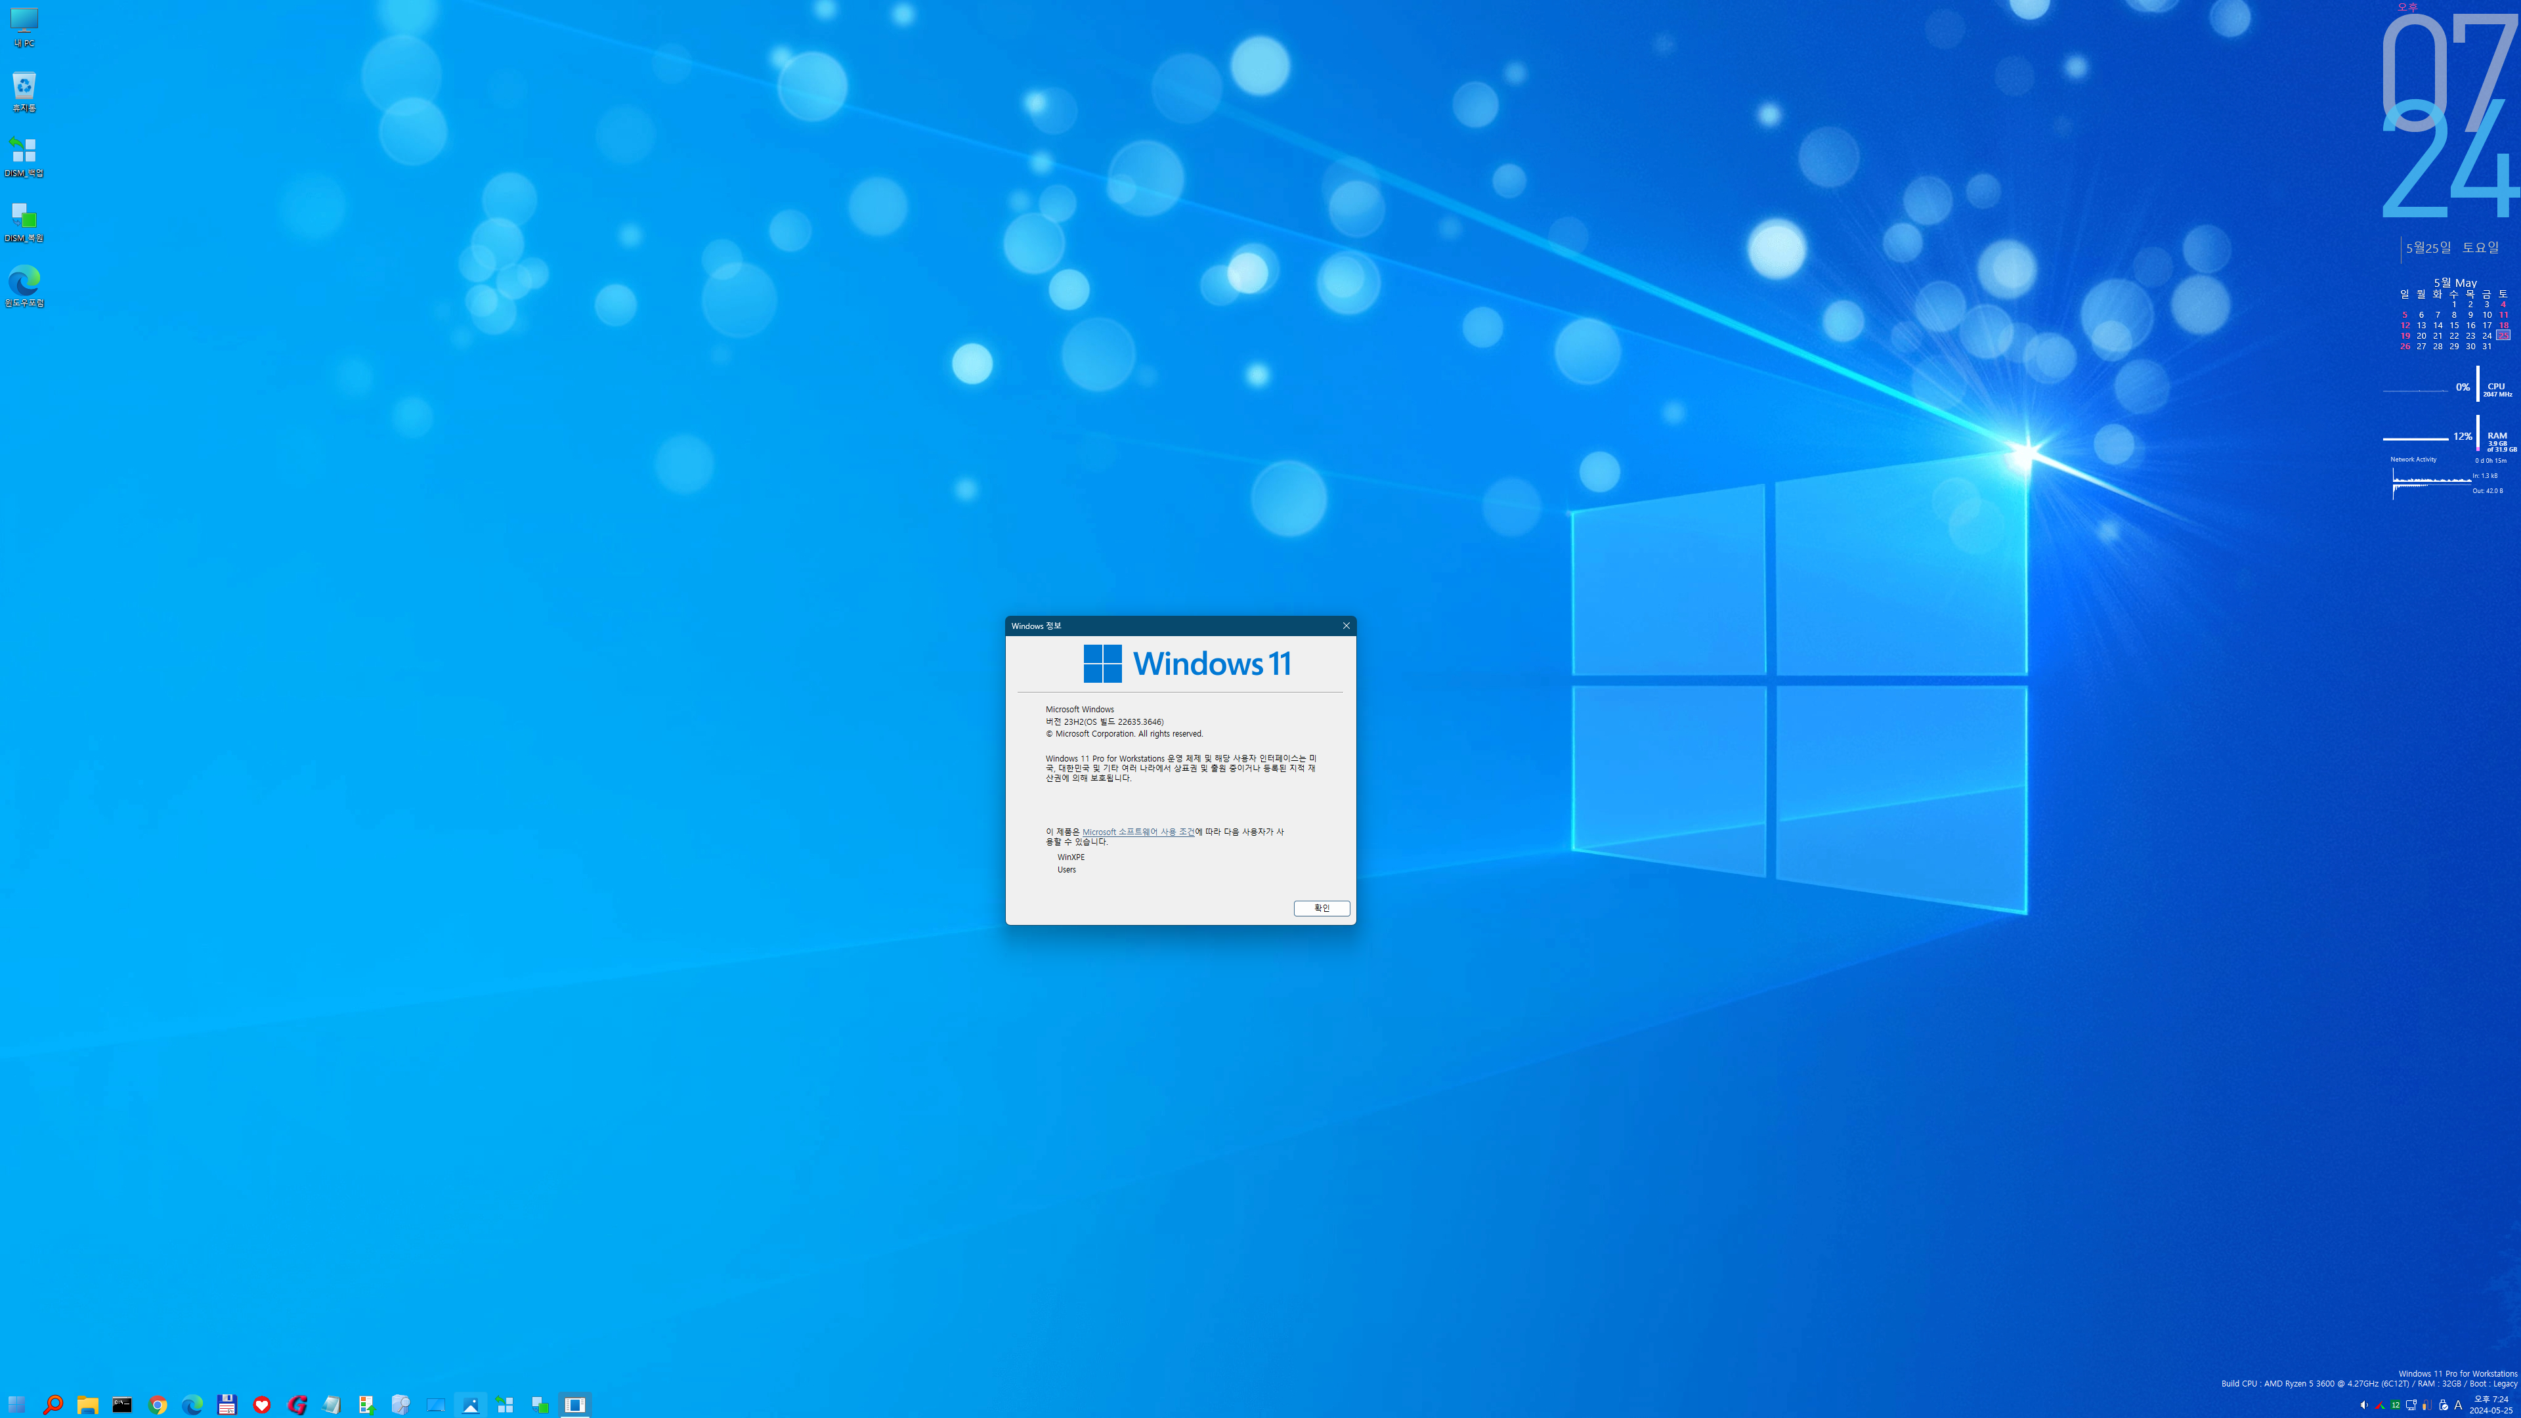Open the taskbar clock showing 오후 7:24

(x=2491, y=1406)
